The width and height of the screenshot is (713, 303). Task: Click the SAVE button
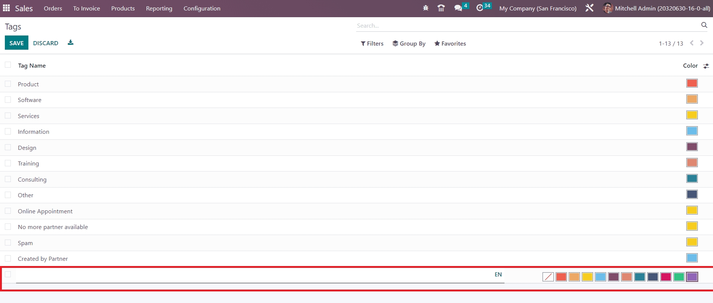tap(16, 43)
